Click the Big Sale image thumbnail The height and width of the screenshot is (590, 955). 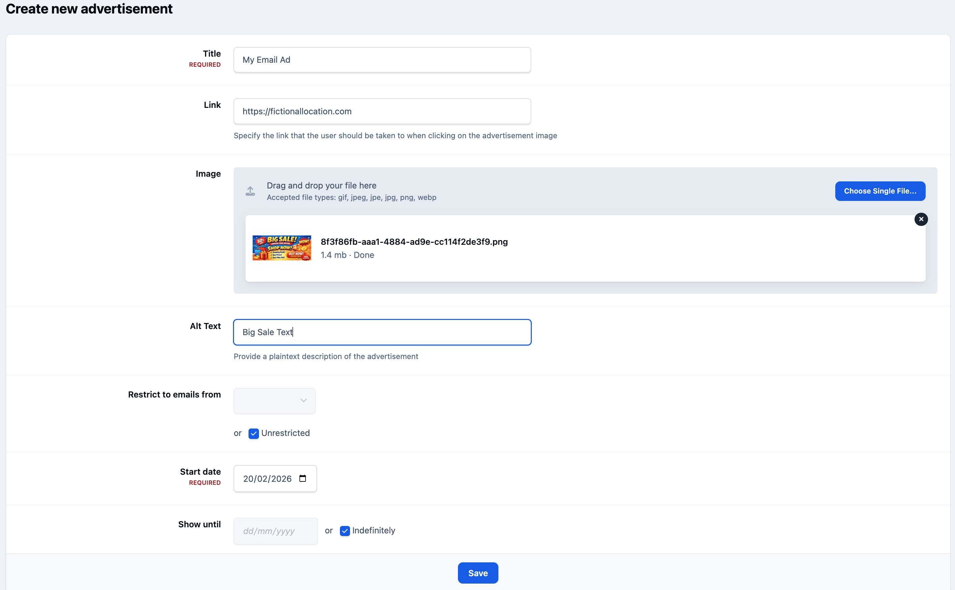[x=282, y=248]
